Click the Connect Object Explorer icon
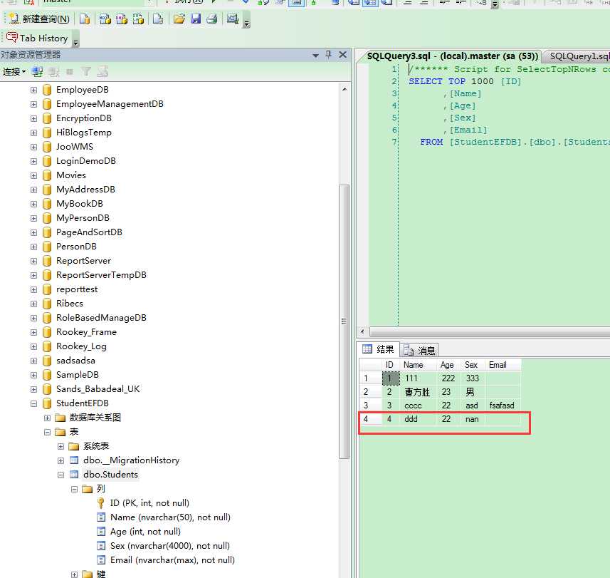This screenshot has height=578, width=610. tap(37, 72)
